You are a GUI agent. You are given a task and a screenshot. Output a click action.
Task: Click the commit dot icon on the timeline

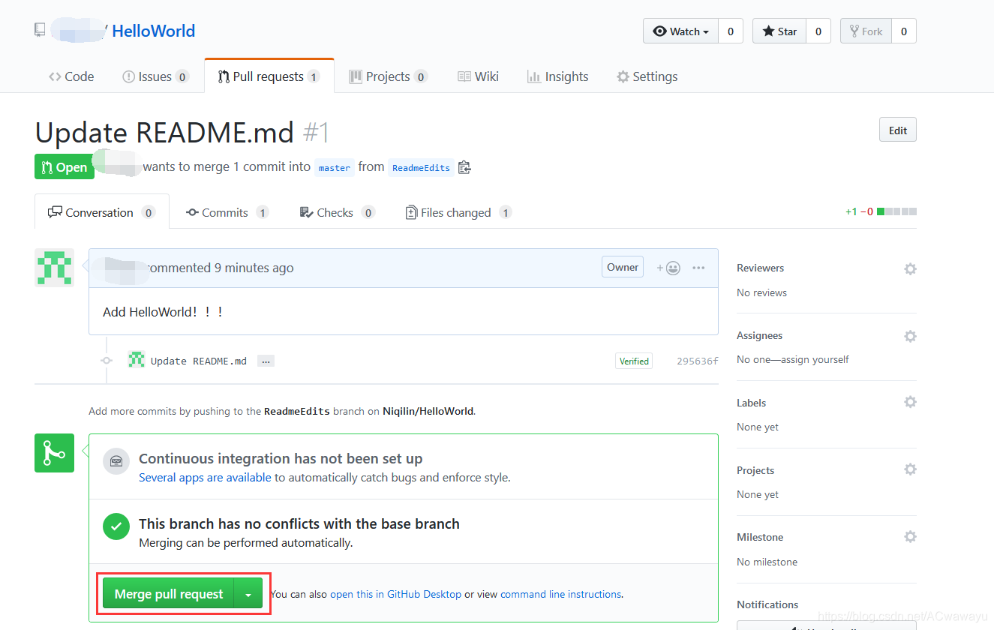(x=107, y=361)
